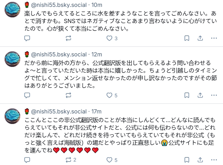Share the 12m post
Viewport: 223px width, 165px height.
tap(200, 95)
